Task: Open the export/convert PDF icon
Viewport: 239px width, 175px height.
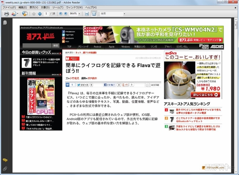Action: click(x=14, y=14)
